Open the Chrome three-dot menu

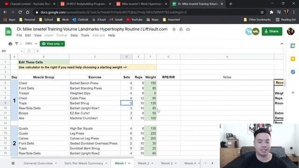[294, 12]
